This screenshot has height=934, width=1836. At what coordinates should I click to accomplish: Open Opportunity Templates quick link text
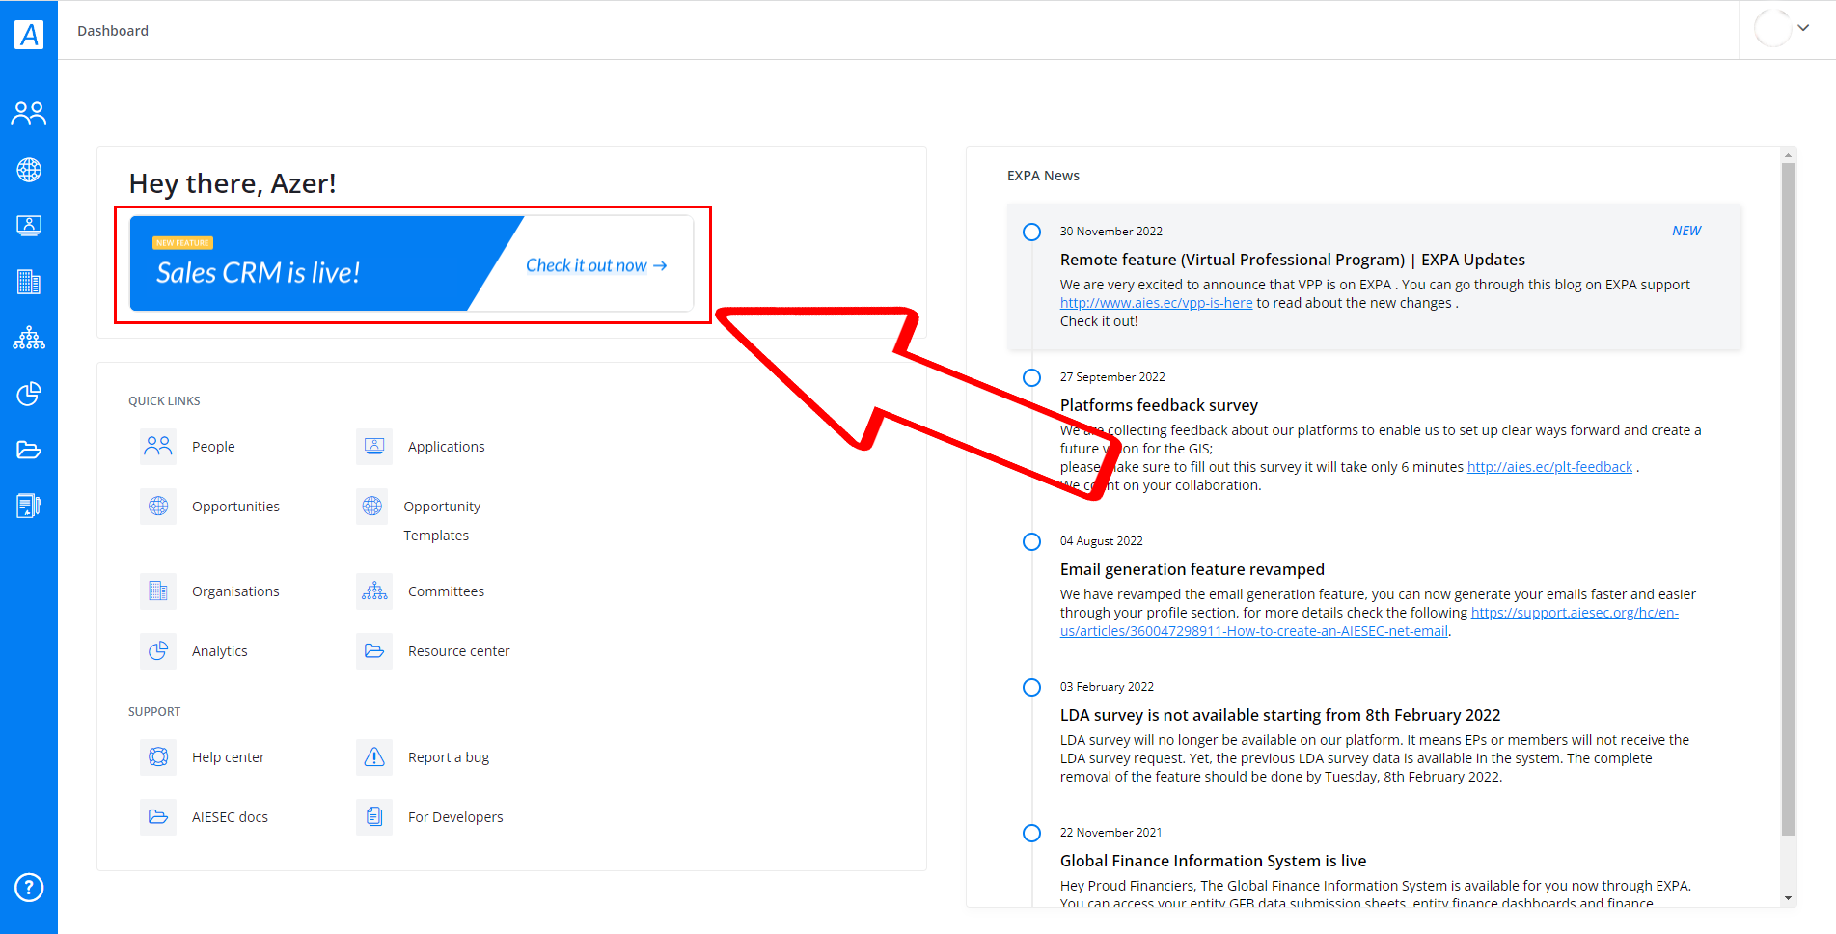pos(442,521)
